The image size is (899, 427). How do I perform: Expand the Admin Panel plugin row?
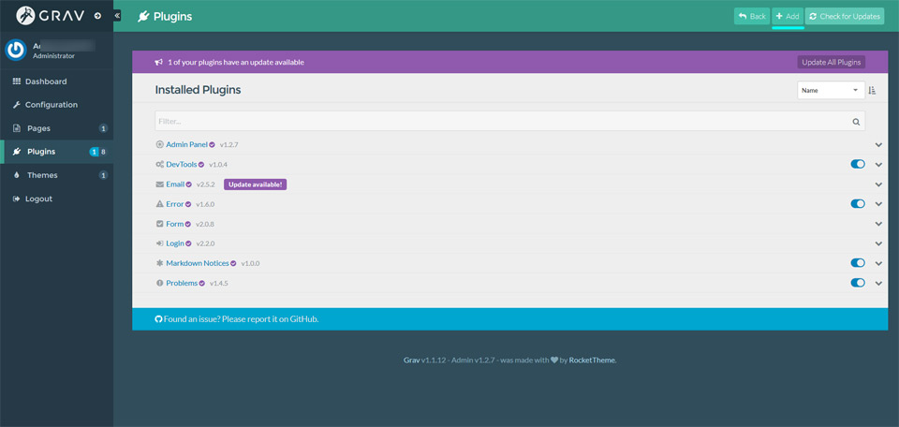tap(879, 145)
